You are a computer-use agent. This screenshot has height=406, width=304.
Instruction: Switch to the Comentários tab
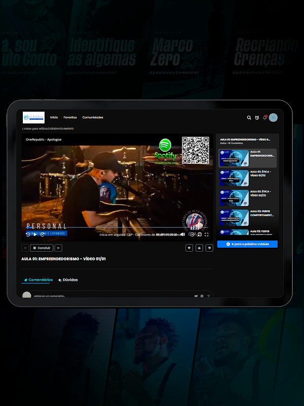pos(39,280)
